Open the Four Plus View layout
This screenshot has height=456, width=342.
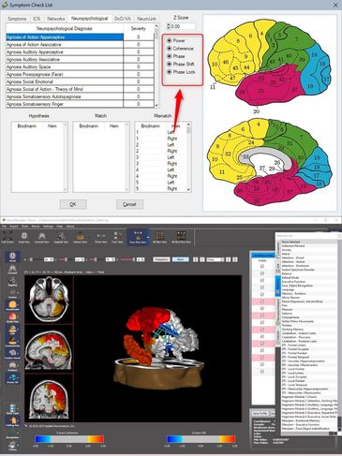(x=138, y=237)
